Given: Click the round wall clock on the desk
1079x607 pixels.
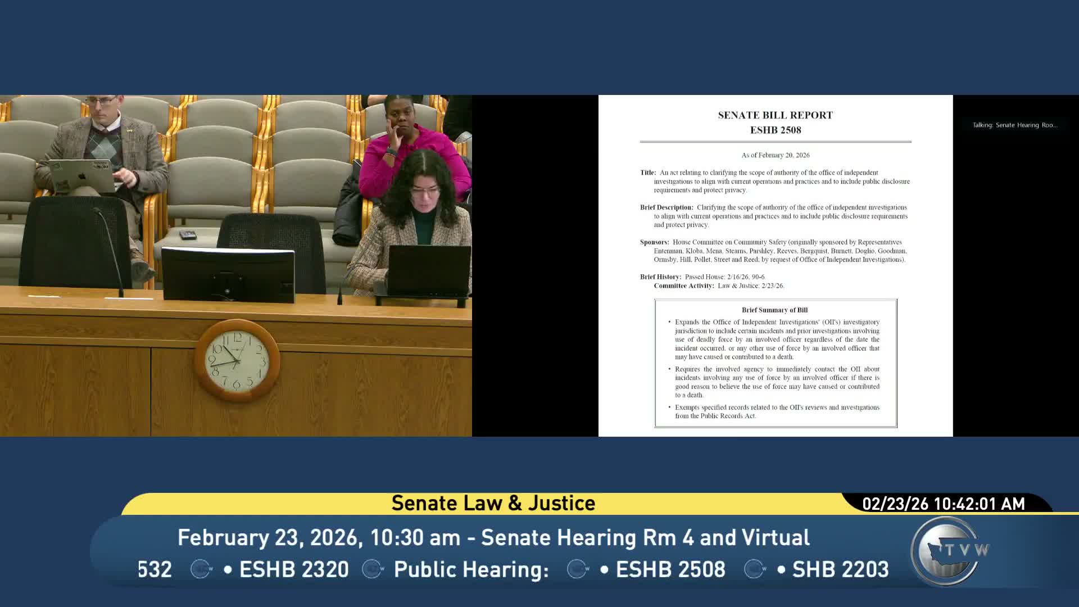Looking at the screenshot, I should click(237, 360).
